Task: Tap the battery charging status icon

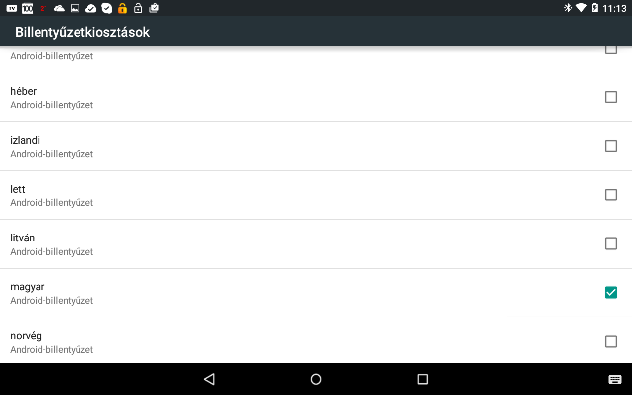Action: point(594,8)
